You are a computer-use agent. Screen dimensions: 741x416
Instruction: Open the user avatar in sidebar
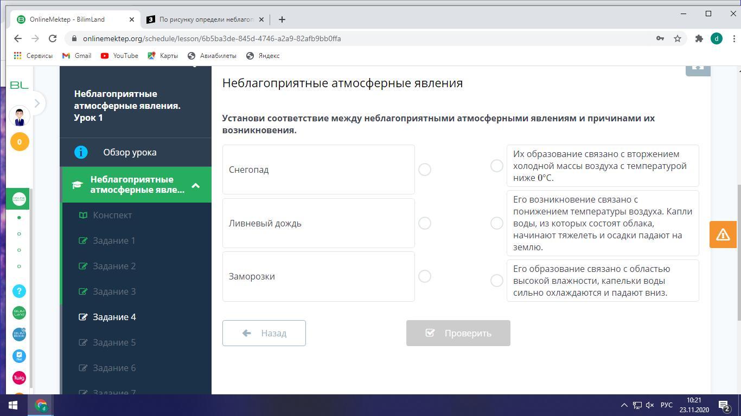point(20,116)
